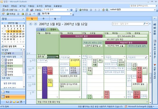Click the delete X icon in toolbar

point(23,10)
